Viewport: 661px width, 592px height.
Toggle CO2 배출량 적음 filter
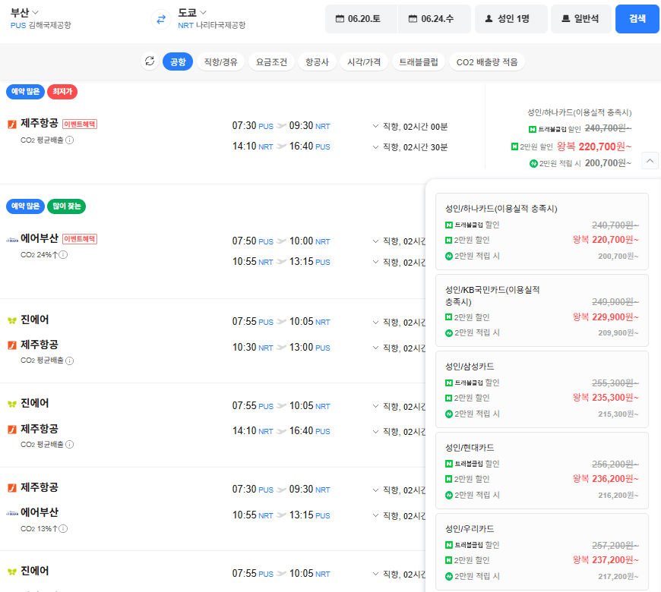click(x=487, y=62)
